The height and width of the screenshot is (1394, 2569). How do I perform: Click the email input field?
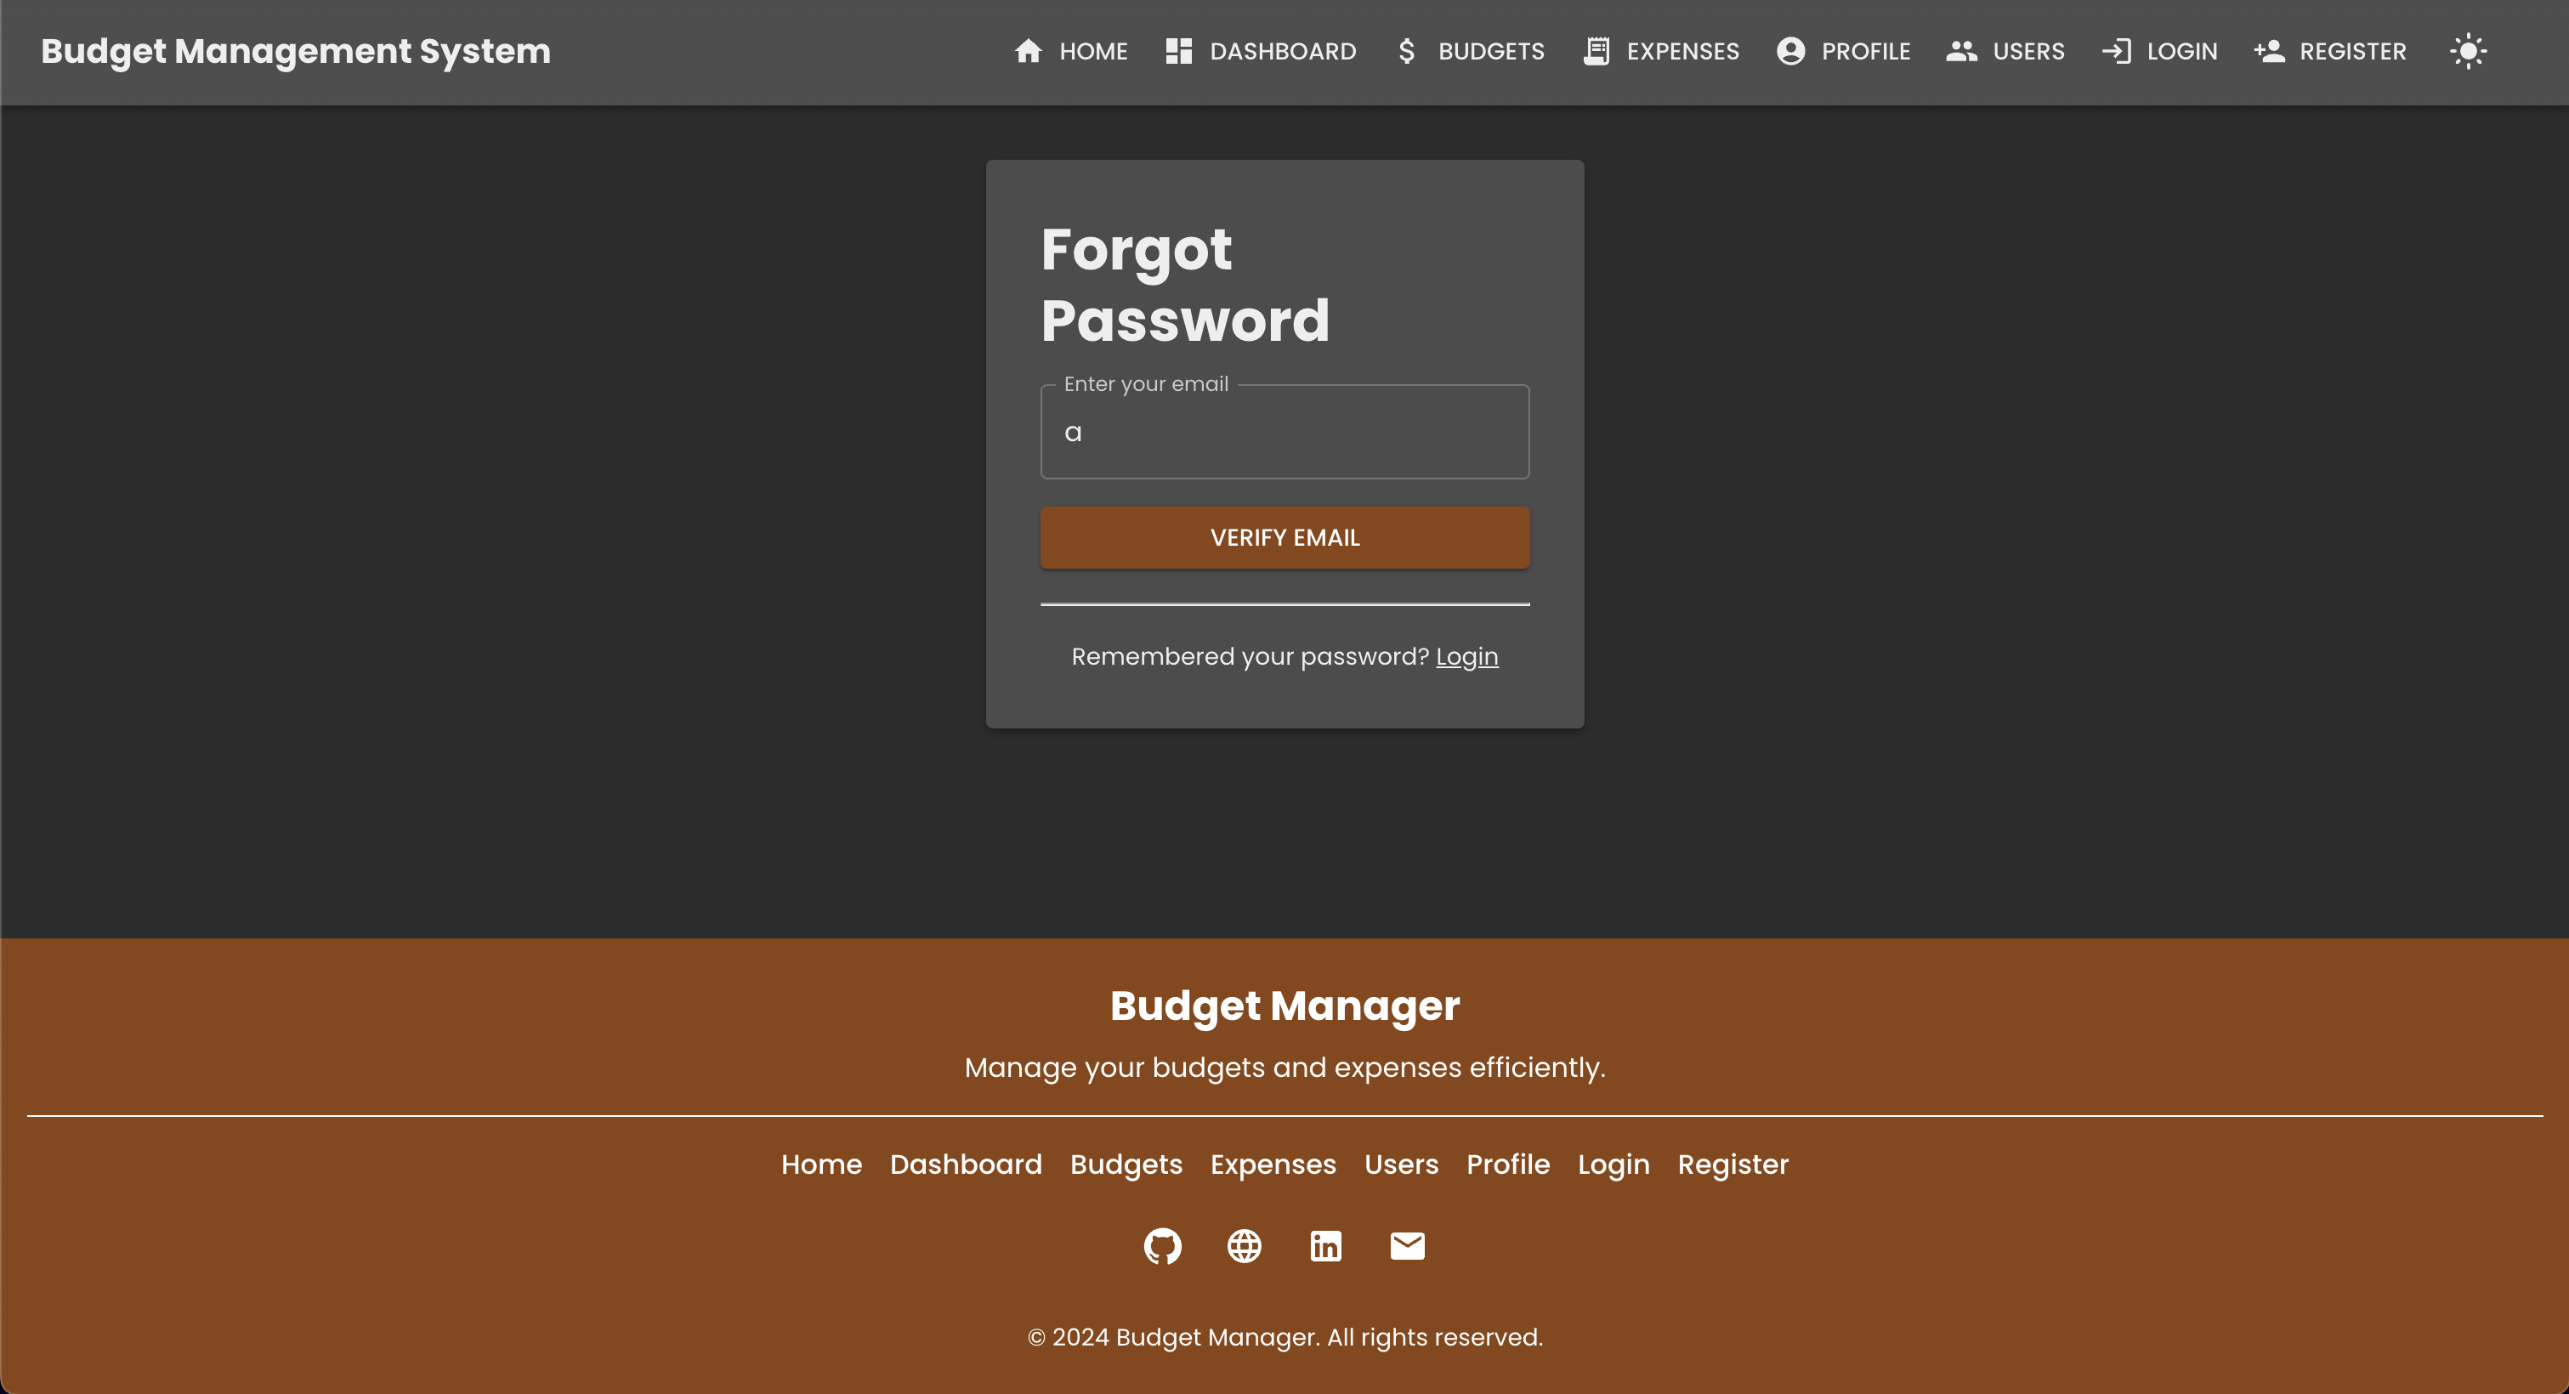[1285, 431]
